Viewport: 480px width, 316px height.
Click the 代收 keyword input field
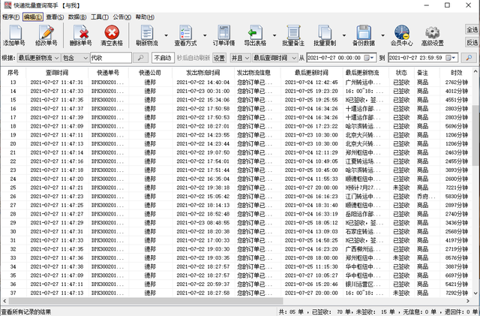111,58
